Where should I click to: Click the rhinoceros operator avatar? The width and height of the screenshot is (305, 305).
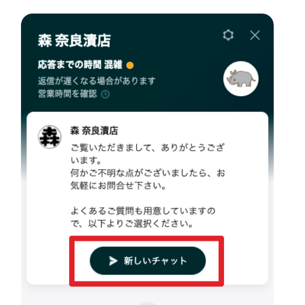pos(241,79)
